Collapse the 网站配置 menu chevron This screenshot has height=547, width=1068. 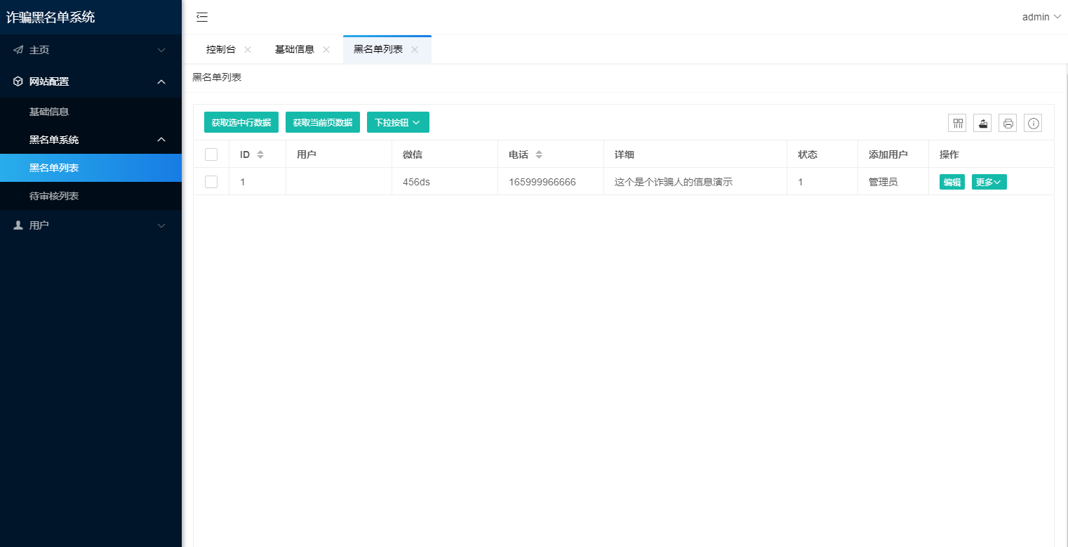pos(161,81)
